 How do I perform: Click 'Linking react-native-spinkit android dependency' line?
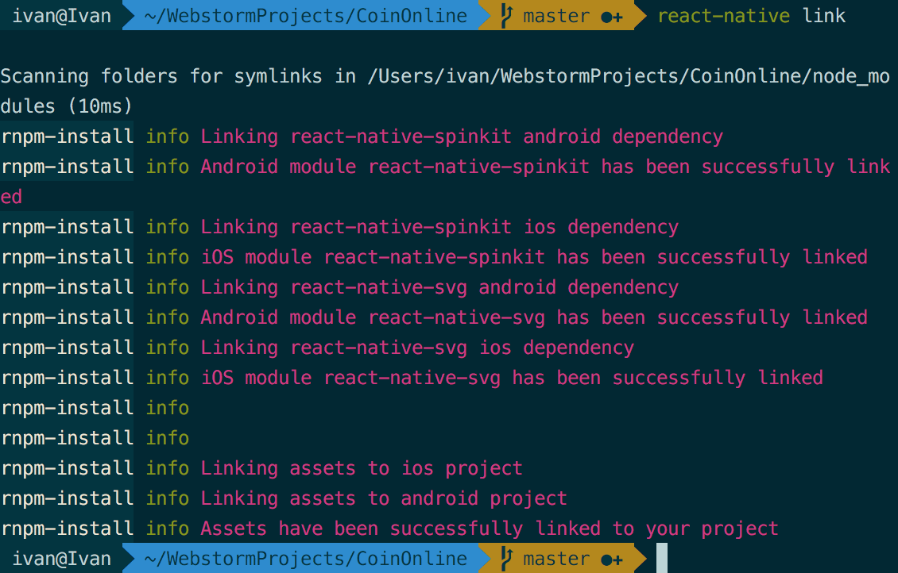click(x=462, y=137)
